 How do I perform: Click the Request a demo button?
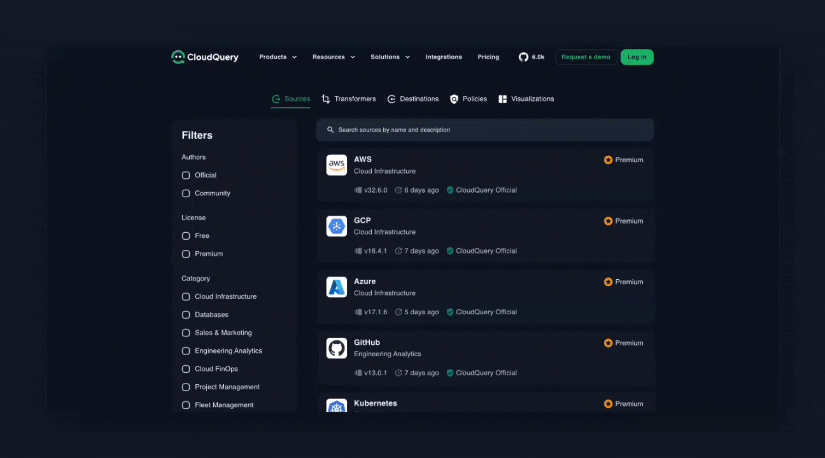click(x=586, y=57)
